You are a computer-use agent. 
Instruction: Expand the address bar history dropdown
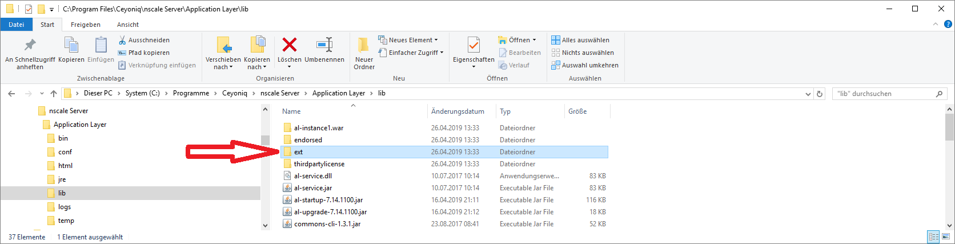click(x=808, y=94)
